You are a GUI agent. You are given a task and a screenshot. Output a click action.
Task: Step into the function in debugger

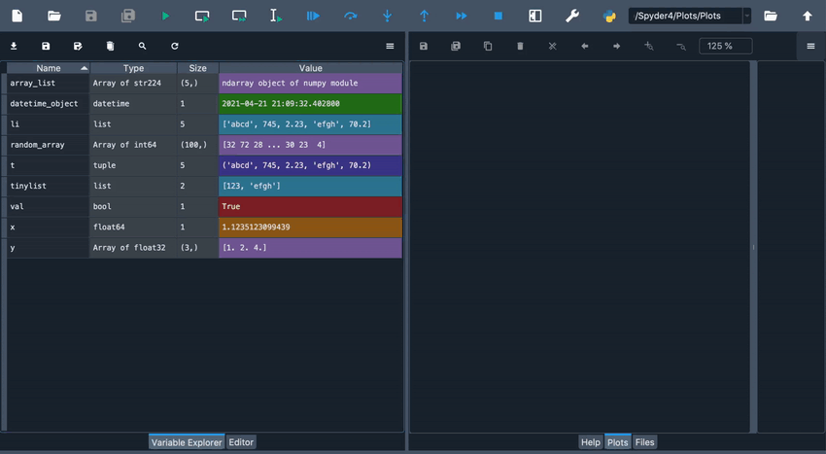[387, 16]
